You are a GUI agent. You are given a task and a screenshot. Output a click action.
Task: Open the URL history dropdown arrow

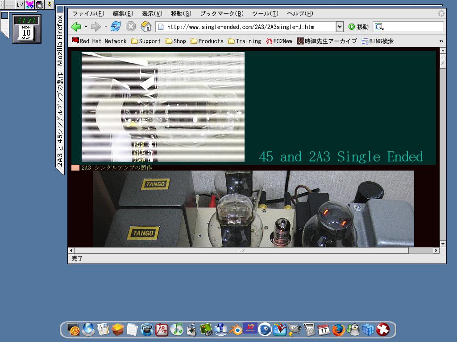click(x=340, y=27)
